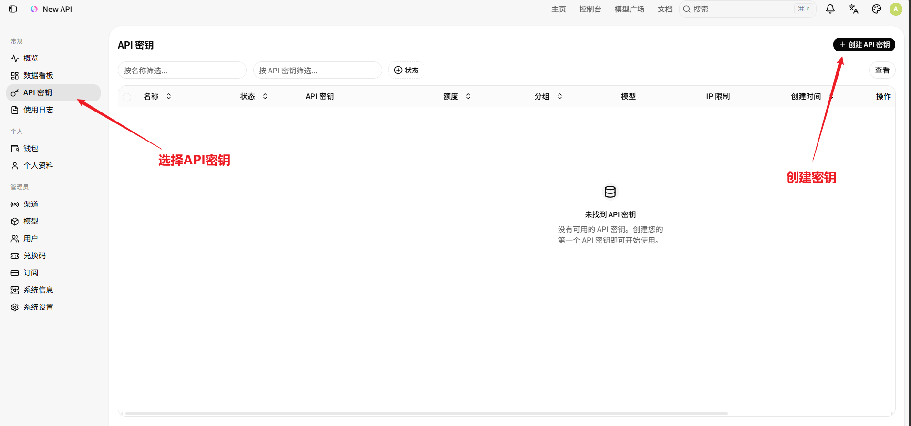
Task: Toggle the sidebar collapse icon
Action: 13,9
